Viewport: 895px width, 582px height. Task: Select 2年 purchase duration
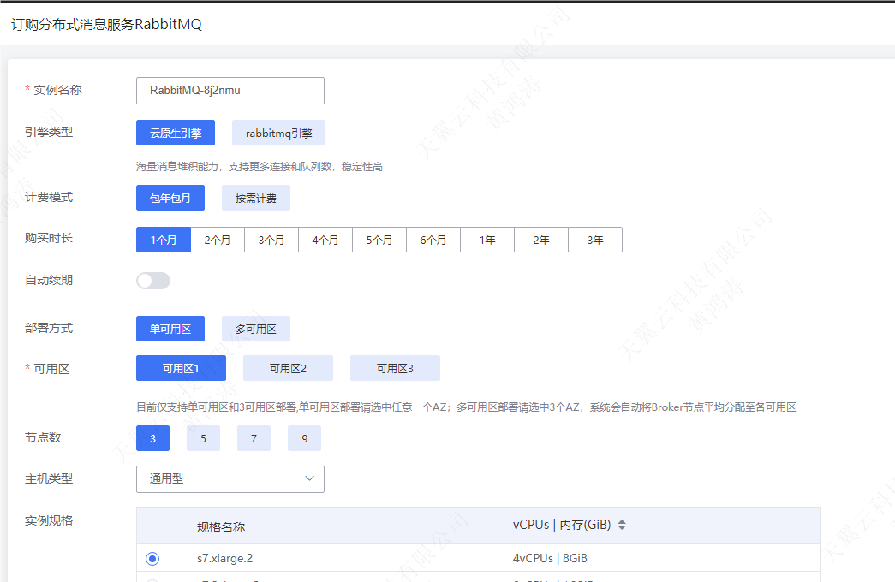tap(541, 240)
